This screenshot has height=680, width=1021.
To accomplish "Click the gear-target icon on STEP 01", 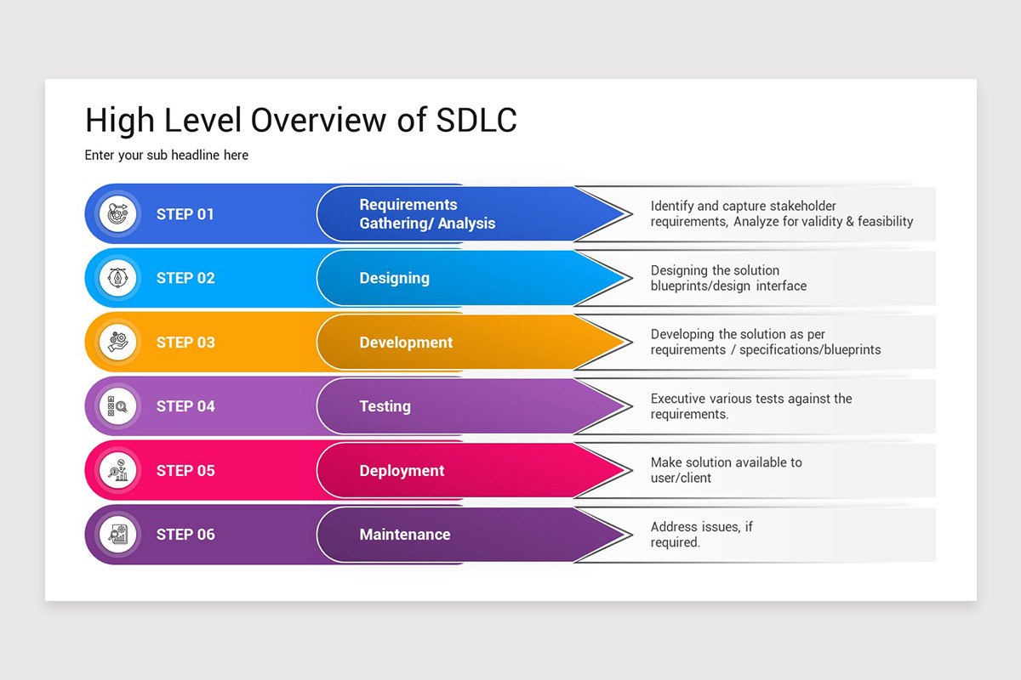I will pos(117,213).
